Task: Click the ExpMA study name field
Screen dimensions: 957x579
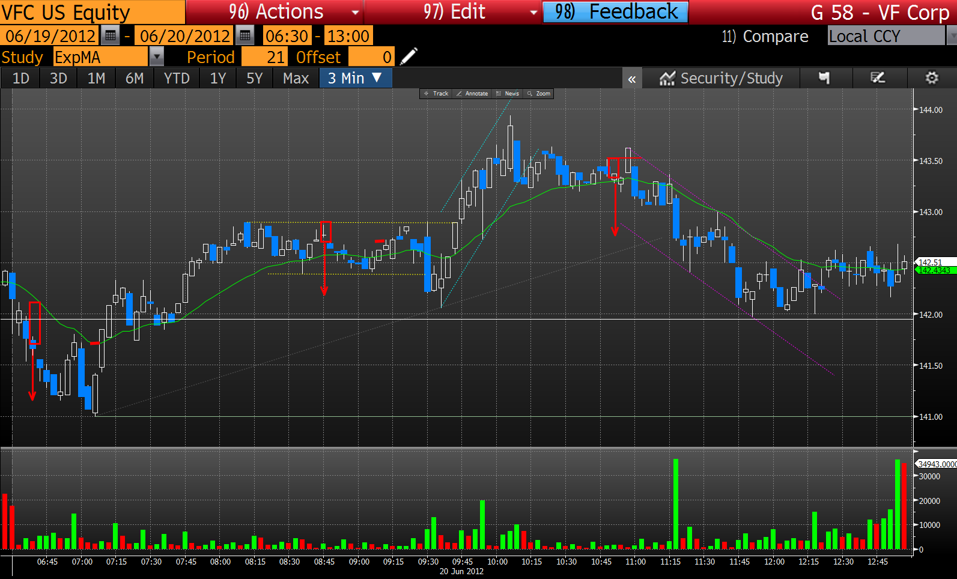Action: pyautogui.click(x=100, y=57)
